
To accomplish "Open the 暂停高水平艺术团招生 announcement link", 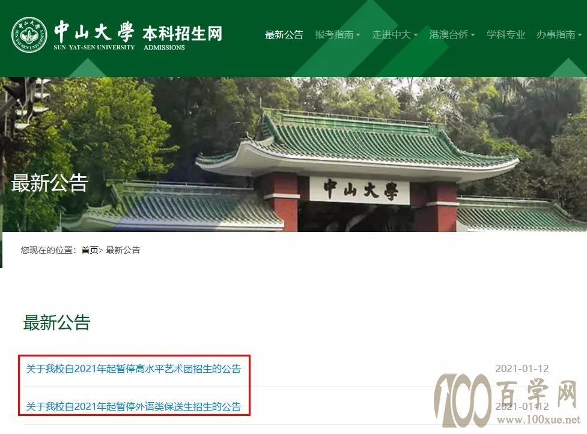I will 133,369.
